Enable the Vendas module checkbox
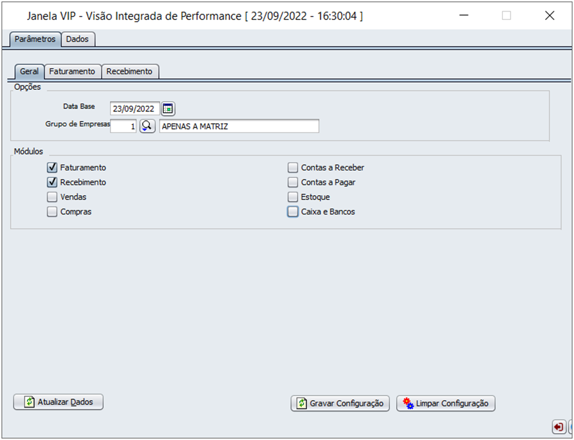The image size is (574, 440). coord(52,197)
